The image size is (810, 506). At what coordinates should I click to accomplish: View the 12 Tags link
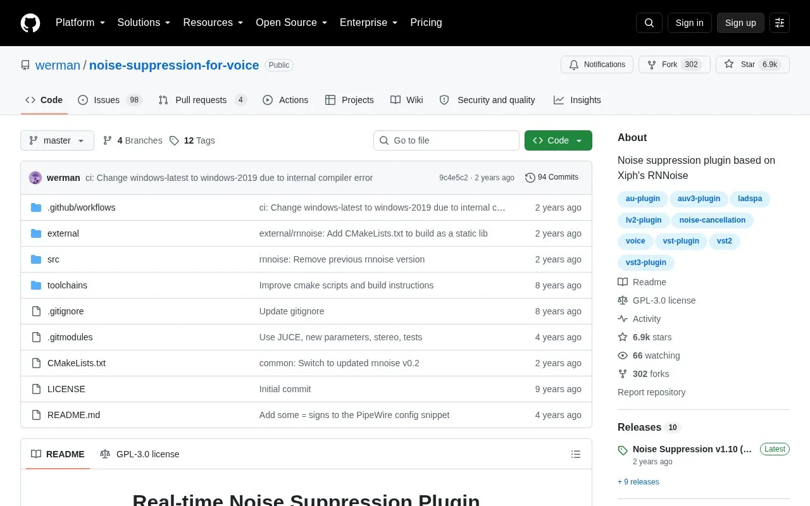point(192,140)
